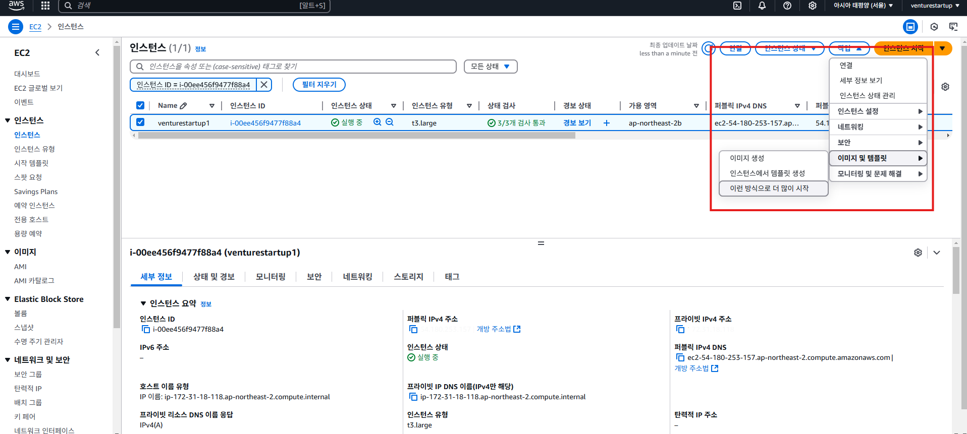Edit the Name column pencil icon
This screenshot has width=967, height=434.
tap(183, 106)
